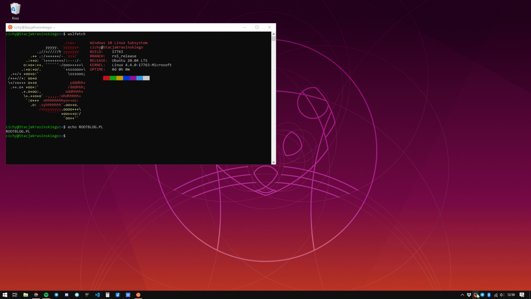This screenshot has height=299, width=531.
Task: Click 'Windows 10 Linux Subsystem' header text
Action: pyautogui.click(x=119, y=43)
